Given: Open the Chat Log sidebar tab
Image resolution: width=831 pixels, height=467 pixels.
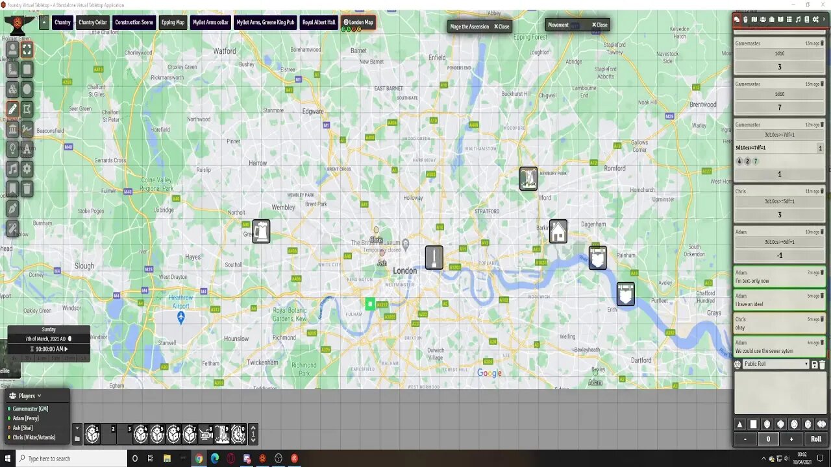Looking at the screenshot, I should point(737,19).
